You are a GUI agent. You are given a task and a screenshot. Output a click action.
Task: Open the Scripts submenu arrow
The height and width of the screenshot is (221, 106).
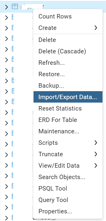point(96,143)
